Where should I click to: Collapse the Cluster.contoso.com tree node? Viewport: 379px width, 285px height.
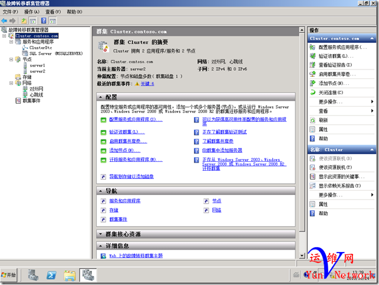[x=4, y=36]
